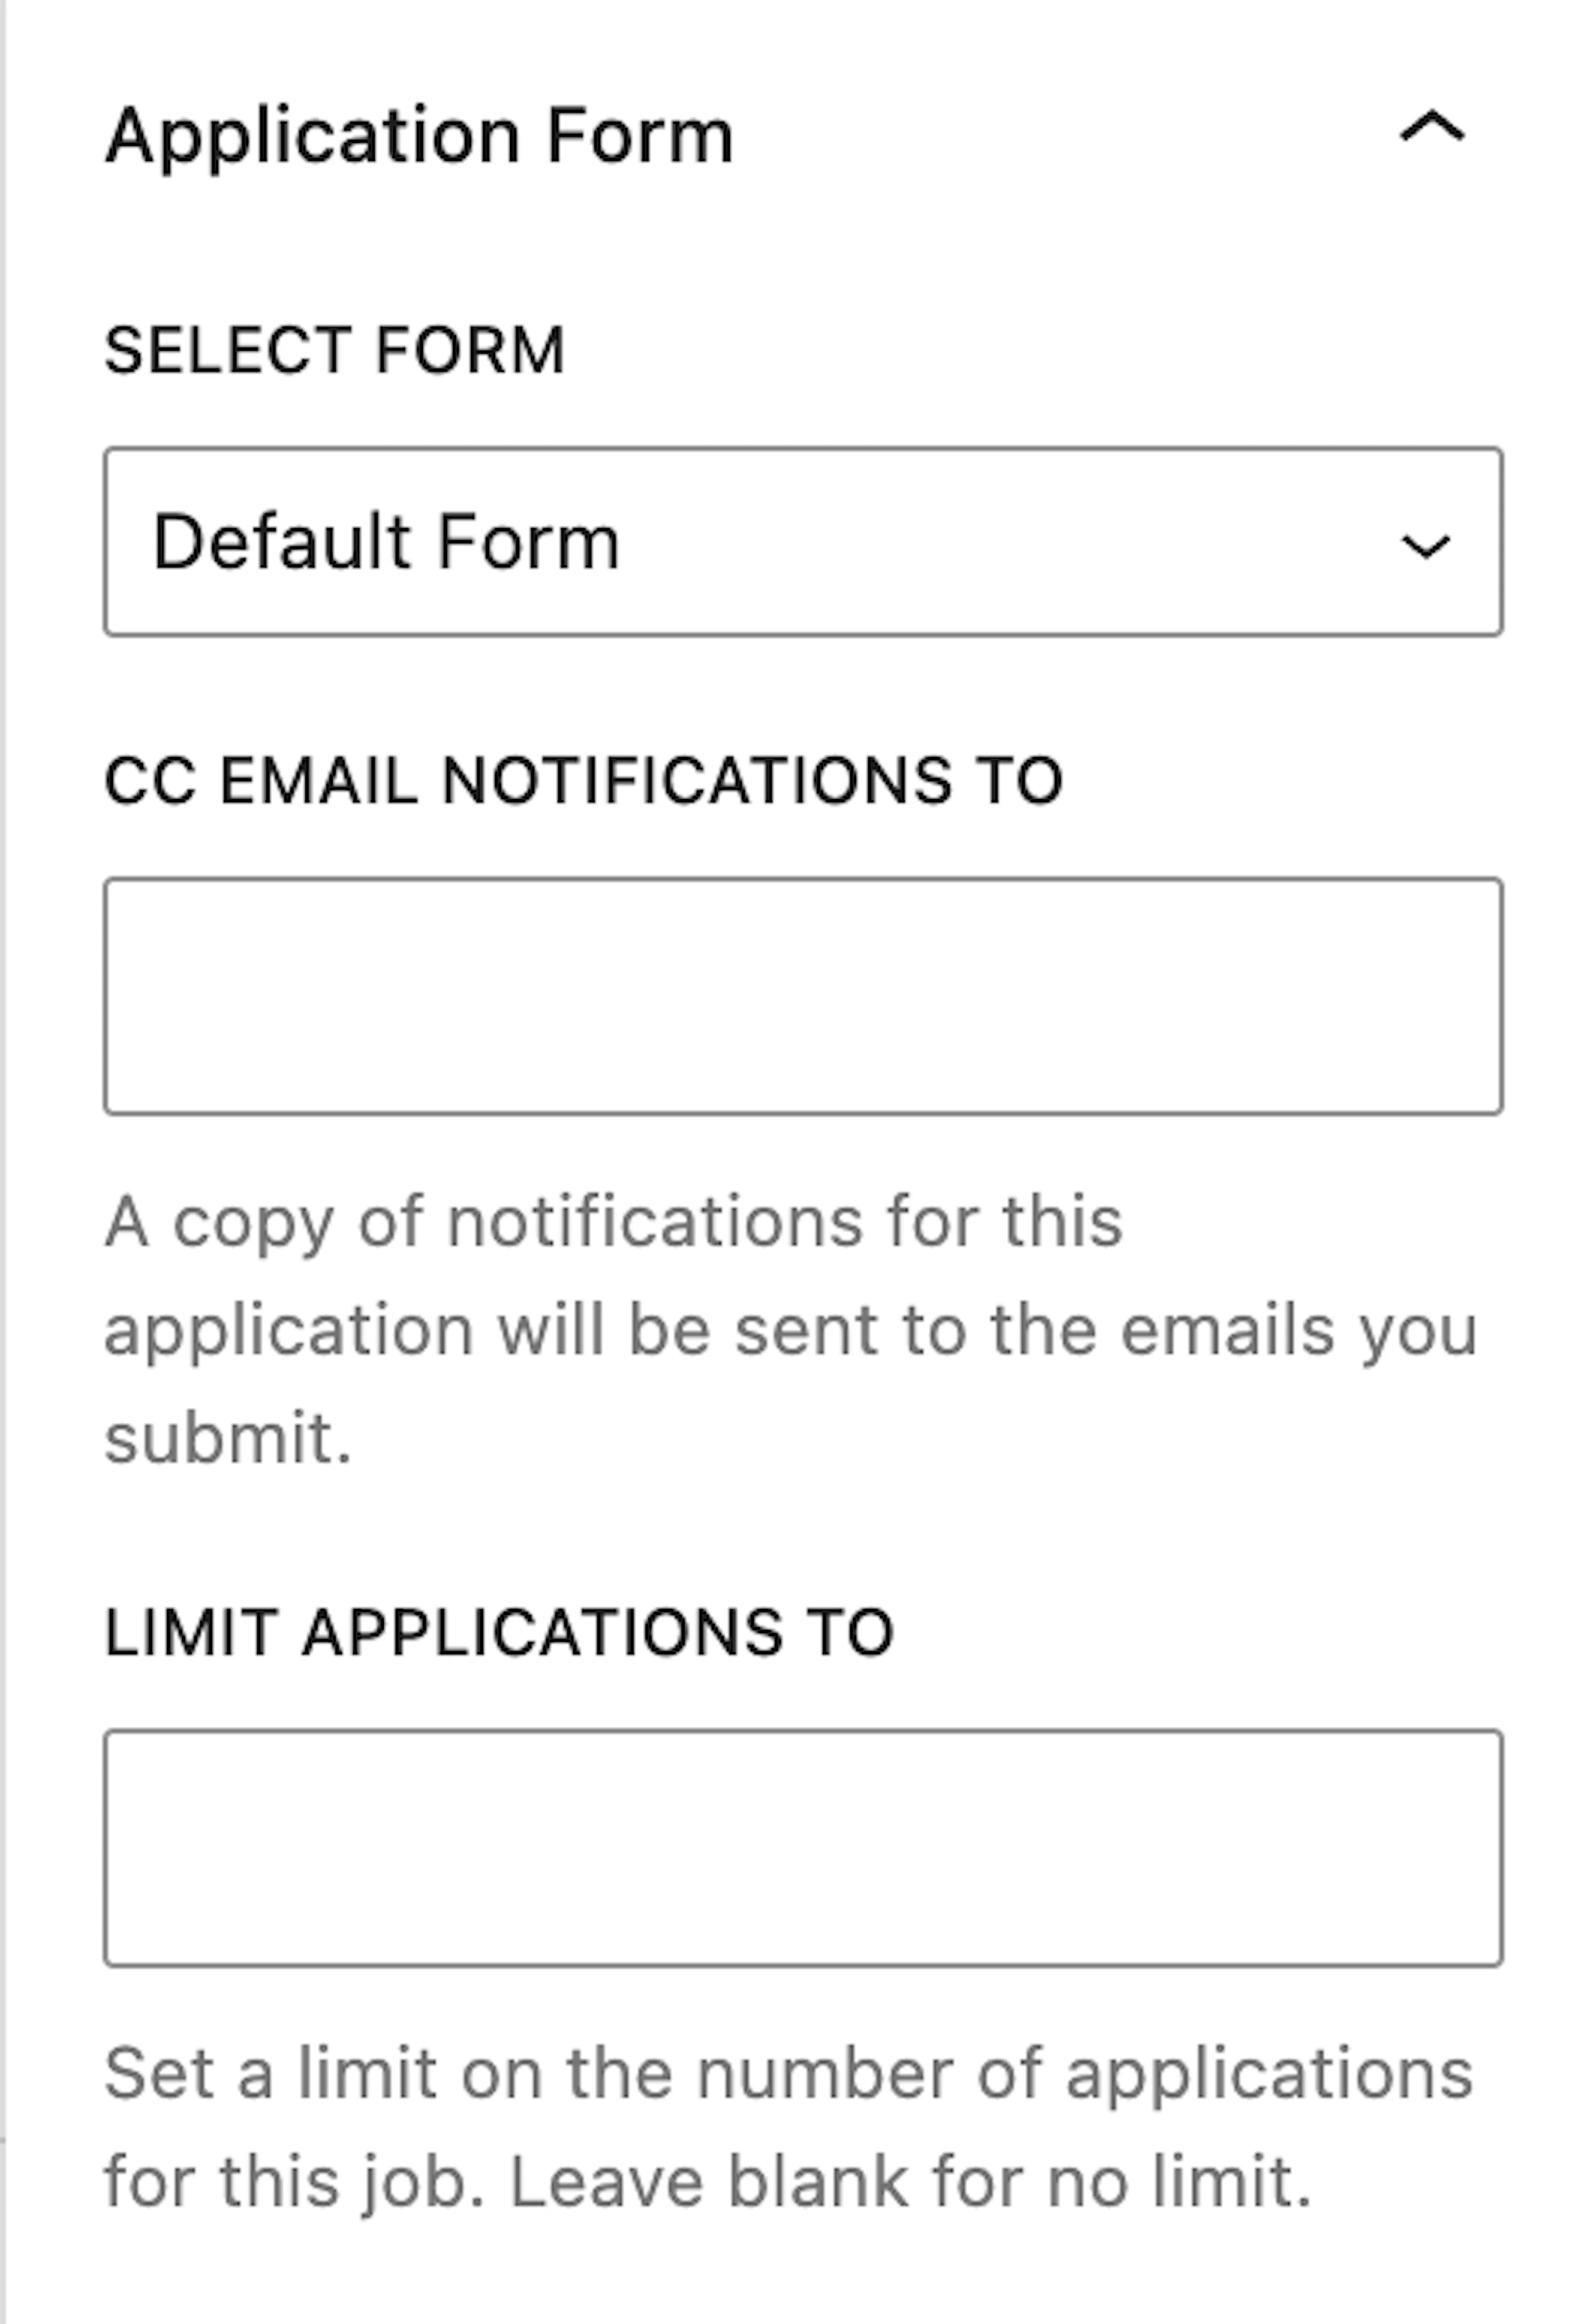Place cursor in application limit box

tap(802, 1848)
